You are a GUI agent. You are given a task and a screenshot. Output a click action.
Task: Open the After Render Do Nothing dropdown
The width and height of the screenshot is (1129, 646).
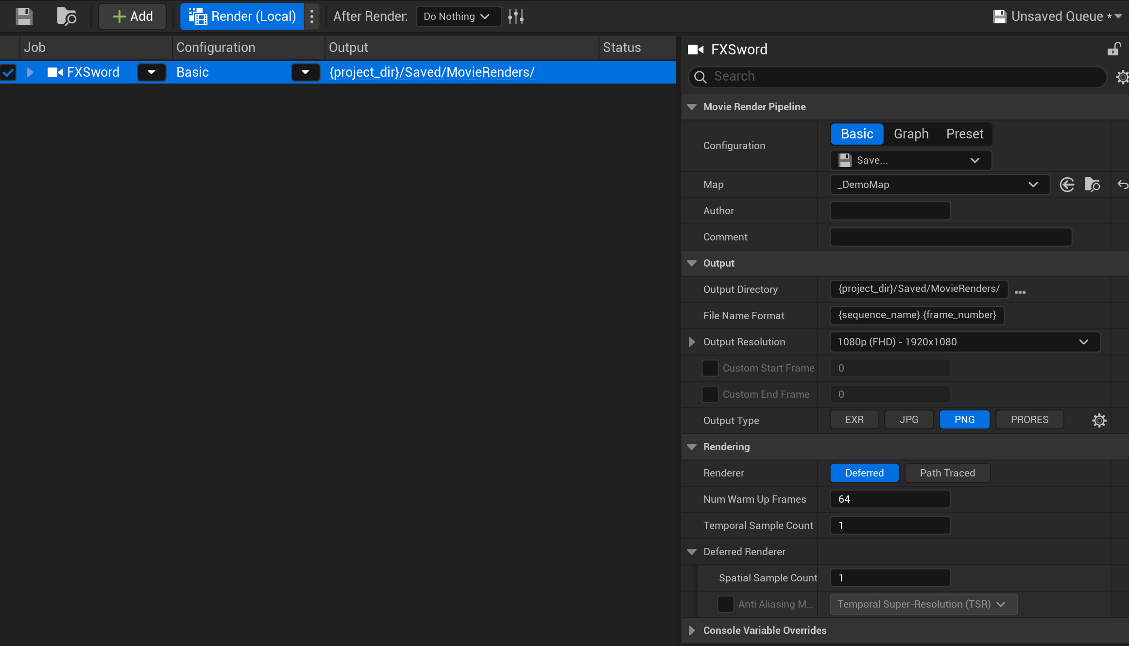(x=458, y=17)
